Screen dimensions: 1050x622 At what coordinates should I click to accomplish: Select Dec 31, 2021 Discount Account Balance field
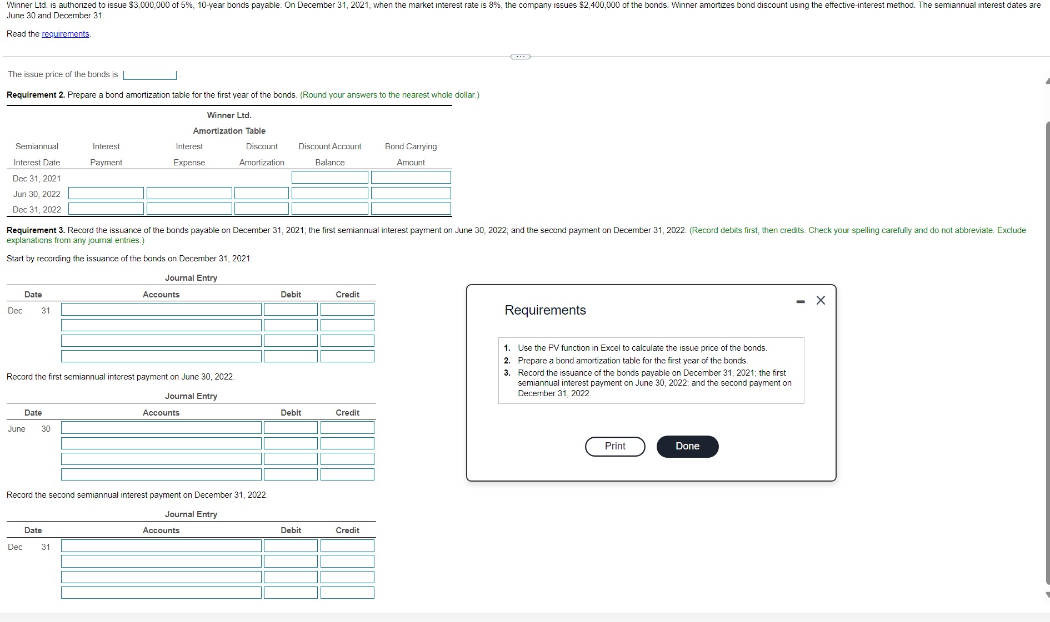pos(330,178)
